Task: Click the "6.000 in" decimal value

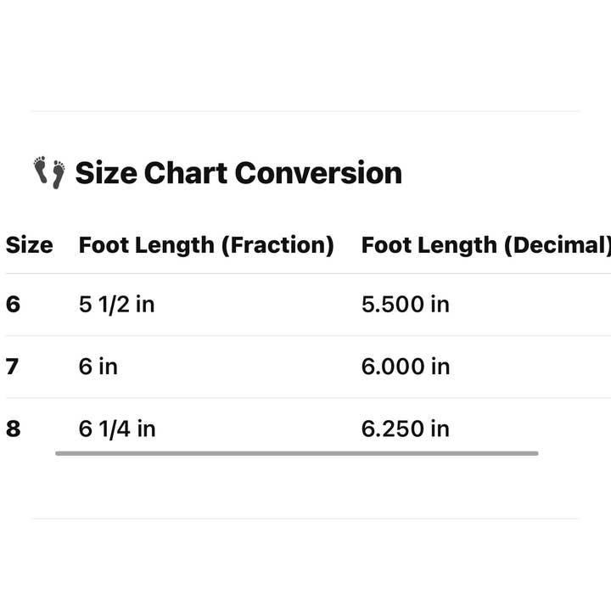Action: 406,367
